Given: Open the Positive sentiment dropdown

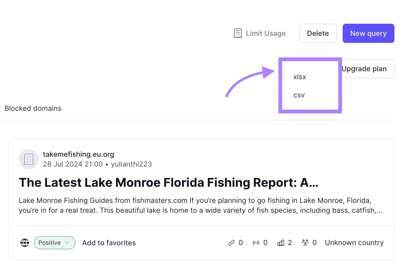Looking at the screenshot, I should click(50, 243).
